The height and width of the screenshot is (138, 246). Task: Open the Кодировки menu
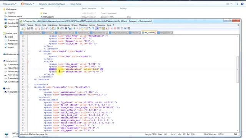pyautogui.click(x=52, y=25)
